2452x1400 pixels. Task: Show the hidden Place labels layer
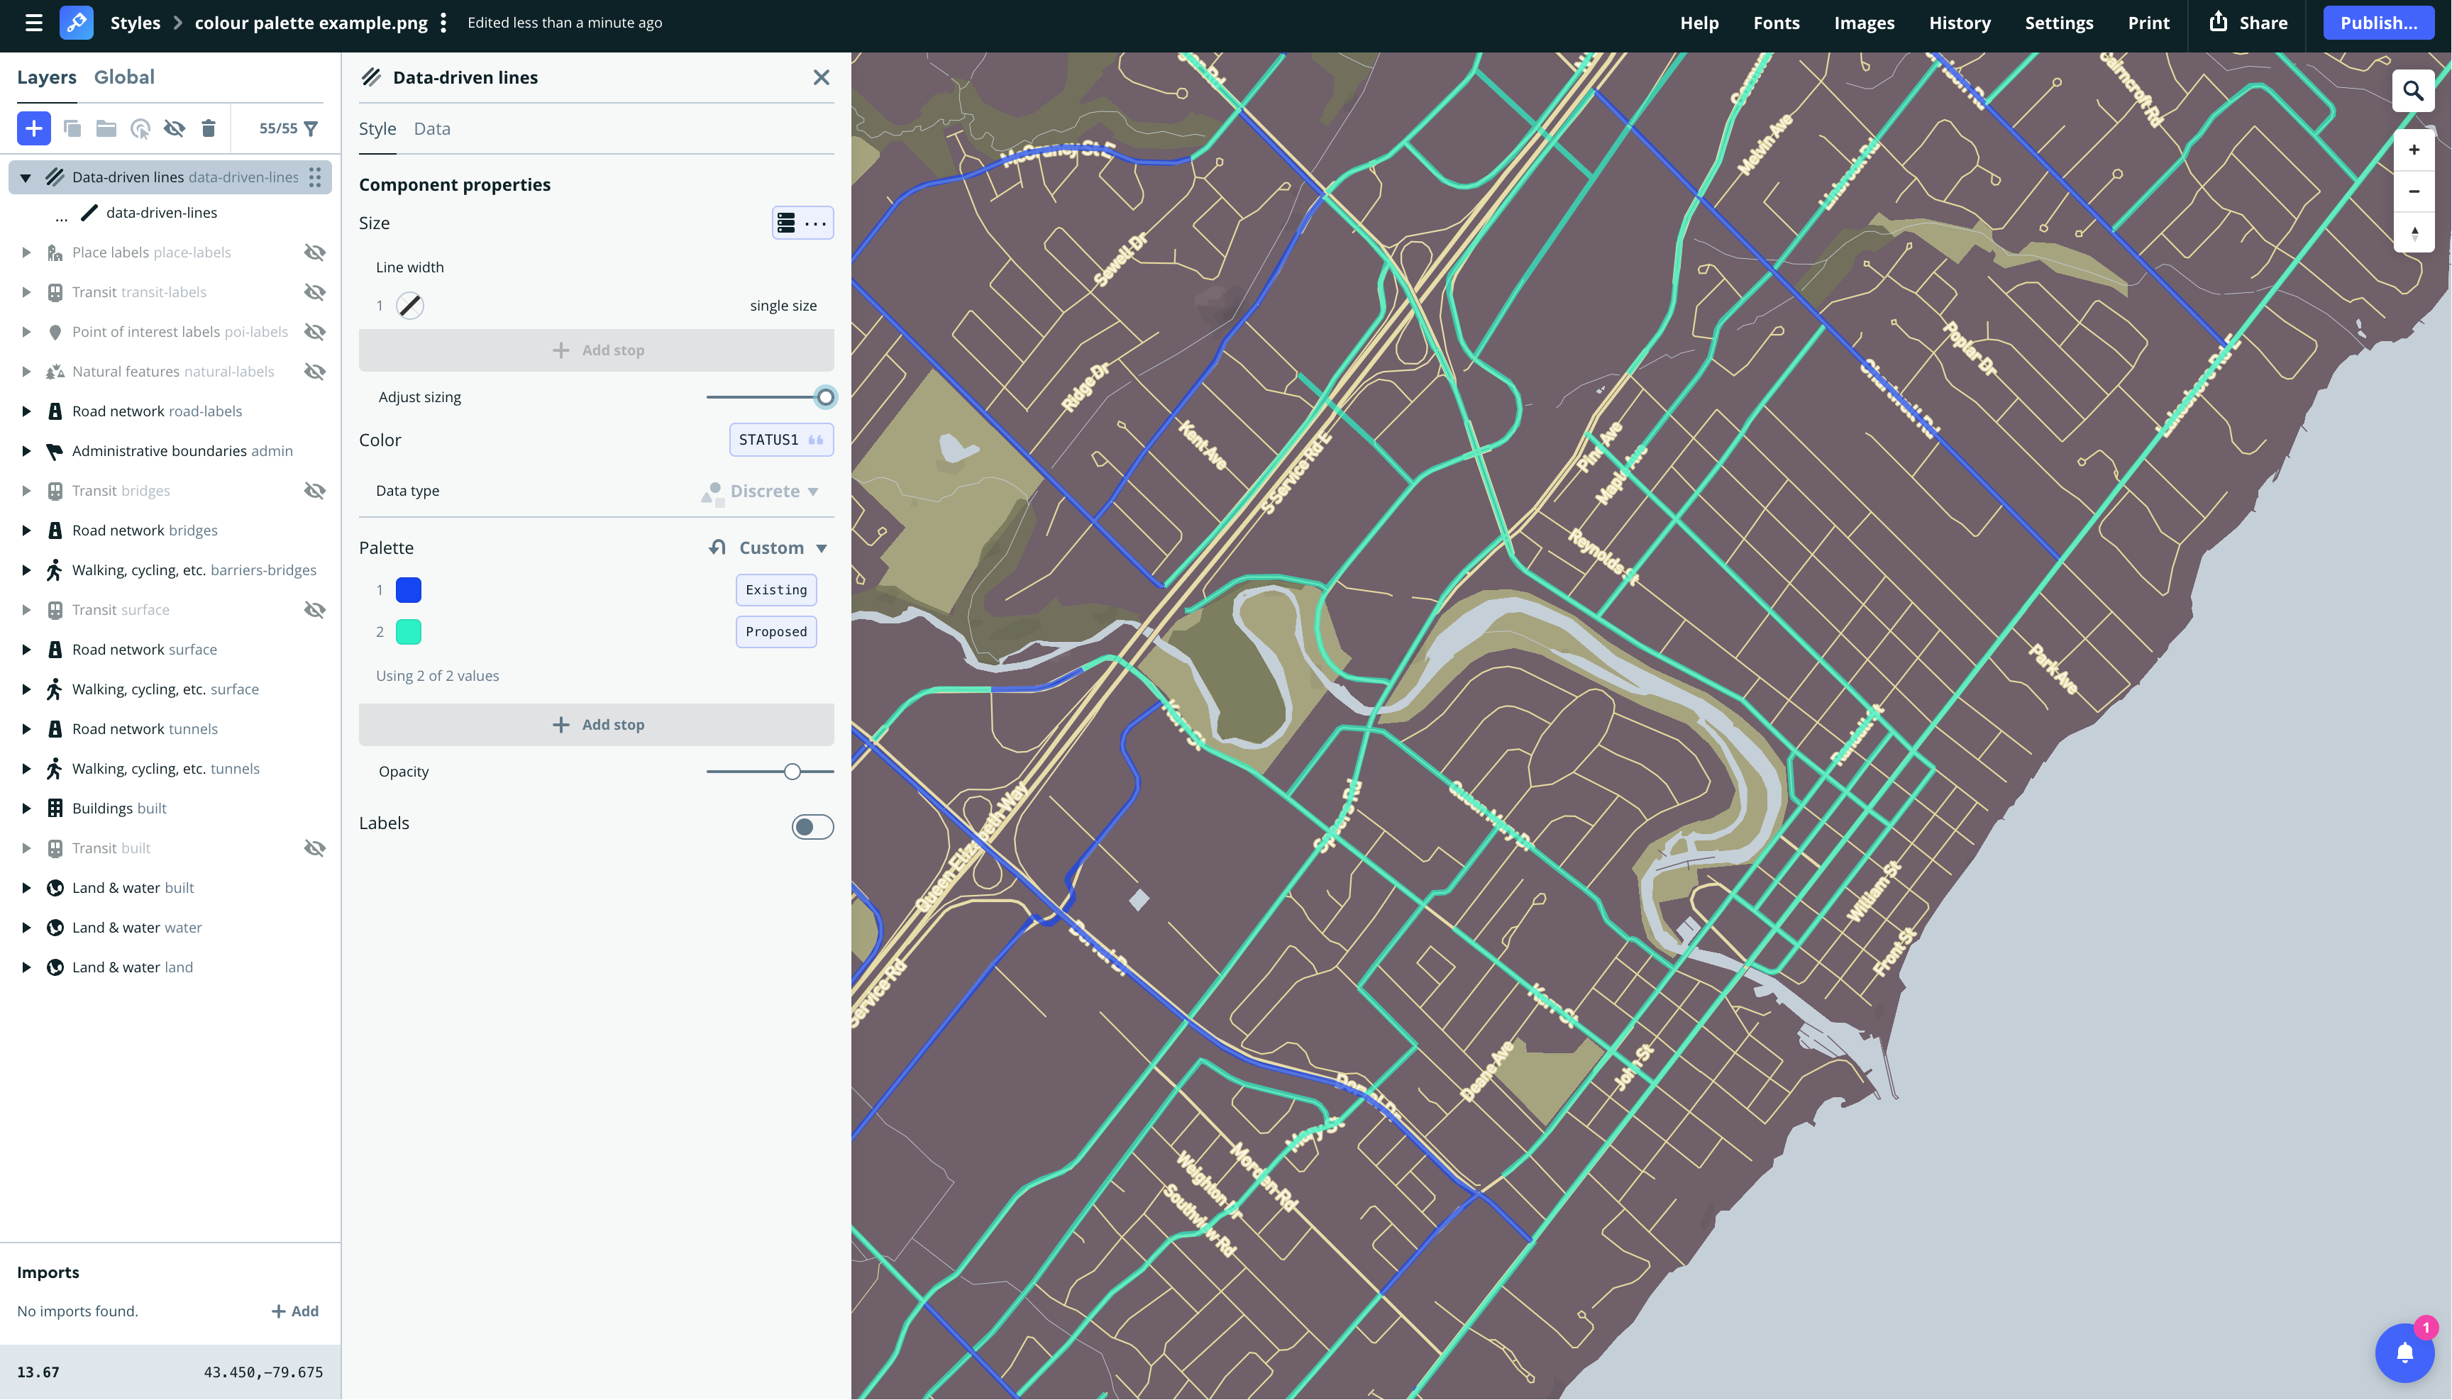tap(314, 252)
